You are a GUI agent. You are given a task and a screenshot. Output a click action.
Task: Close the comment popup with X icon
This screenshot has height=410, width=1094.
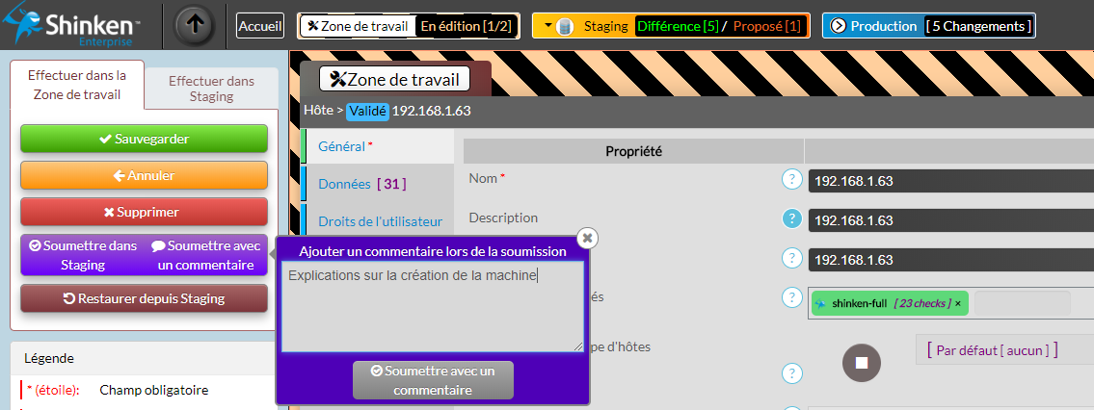[x=588, y=238]
